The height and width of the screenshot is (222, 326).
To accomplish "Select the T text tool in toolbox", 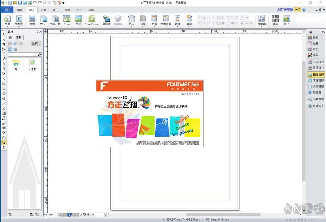I will point(4,54).
